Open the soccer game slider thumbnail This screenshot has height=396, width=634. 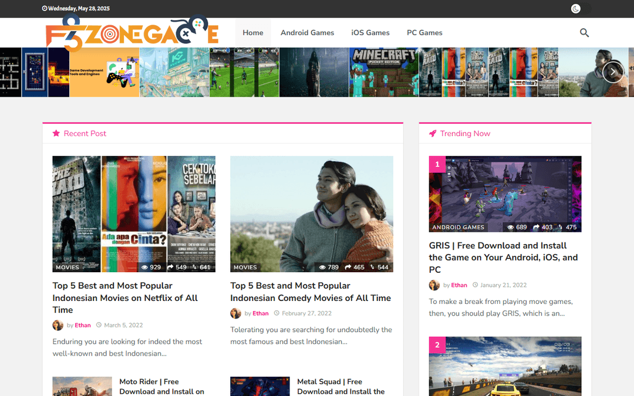coord(244,72)
